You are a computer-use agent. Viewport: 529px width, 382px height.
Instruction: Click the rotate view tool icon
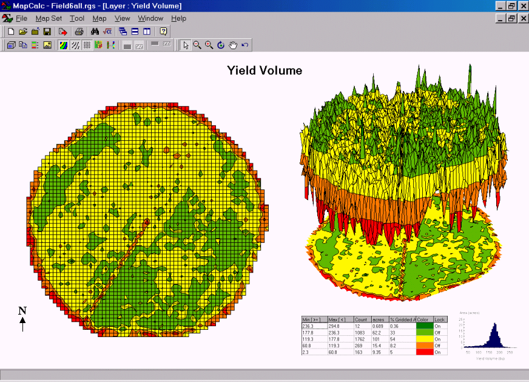pyautogui.click(x=221, y=45)
